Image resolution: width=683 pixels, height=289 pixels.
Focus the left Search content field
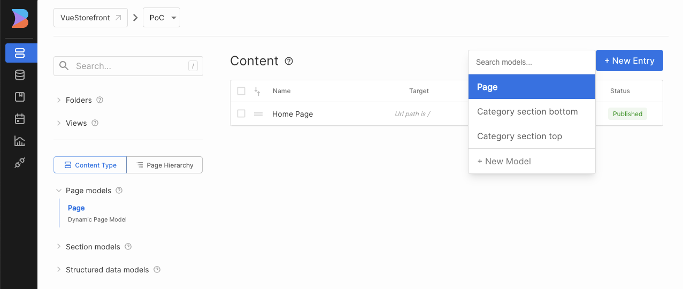click(x=128, y=66)
